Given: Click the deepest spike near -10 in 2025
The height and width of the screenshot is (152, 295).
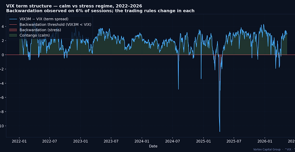Looking at the screenshot, I should pos(220,131).
